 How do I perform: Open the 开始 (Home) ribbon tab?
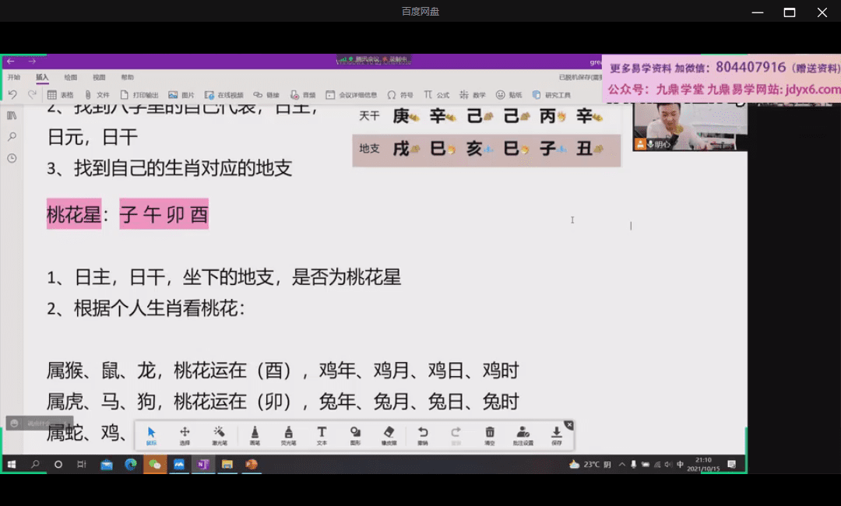tap(14, 78)
